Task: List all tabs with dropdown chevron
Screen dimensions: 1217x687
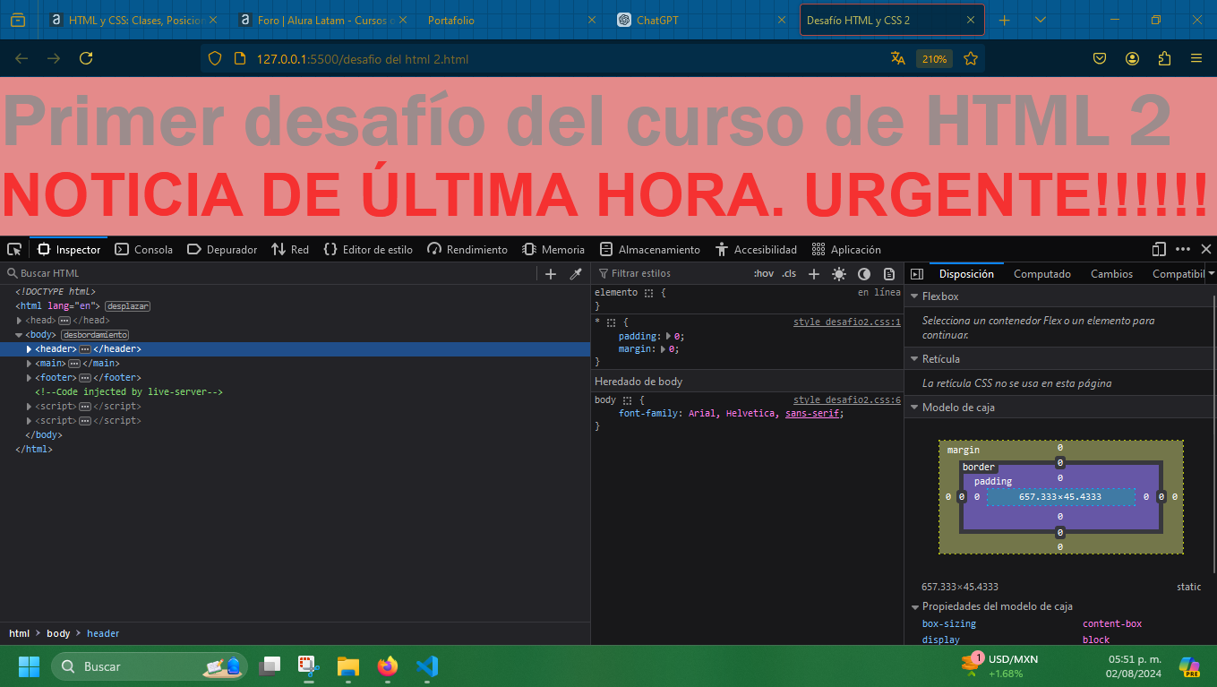Action: pos(1040,20)
